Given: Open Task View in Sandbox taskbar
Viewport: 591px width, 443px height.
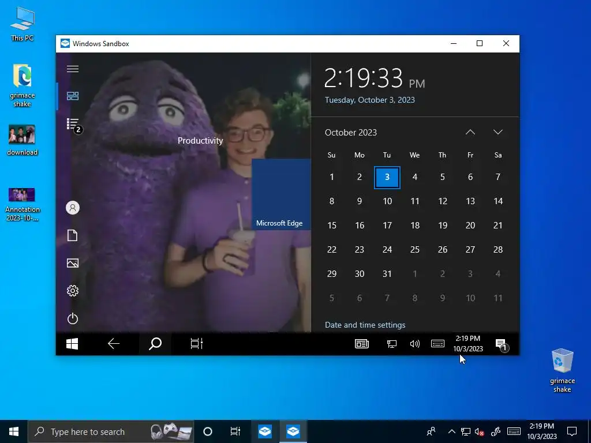Looking at the screenshot, I should tap(196, 344).
